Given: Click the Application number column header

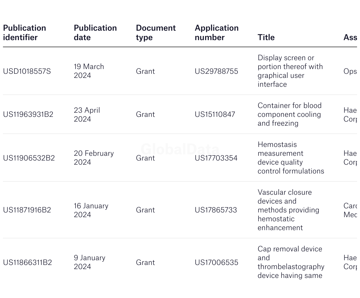Looking at the screenshot, I should (217, 33).
